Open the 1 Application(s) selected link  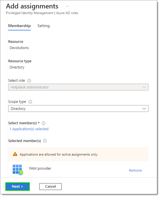click(x=29, y=129)
